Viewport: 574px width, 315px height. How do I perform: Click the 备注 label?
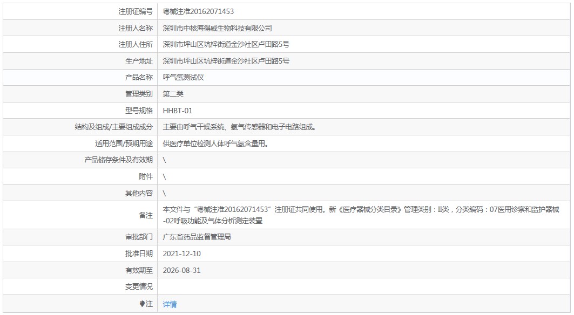(146, 215)
